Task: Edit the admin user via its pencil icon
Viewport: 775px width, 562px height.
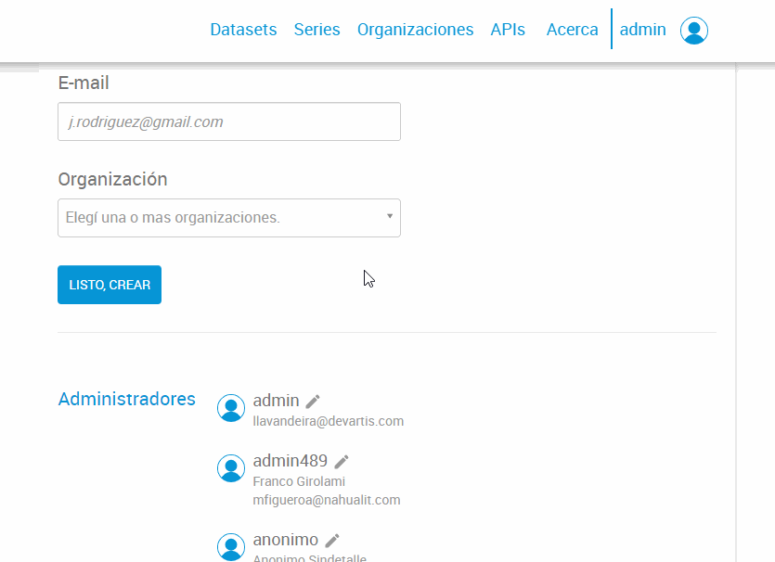Action: (x=312, y=400)
